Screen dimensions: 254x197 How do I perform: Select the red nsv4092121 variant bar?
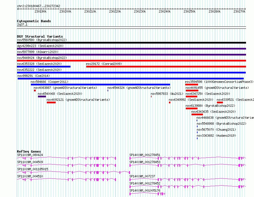(51, 102)
